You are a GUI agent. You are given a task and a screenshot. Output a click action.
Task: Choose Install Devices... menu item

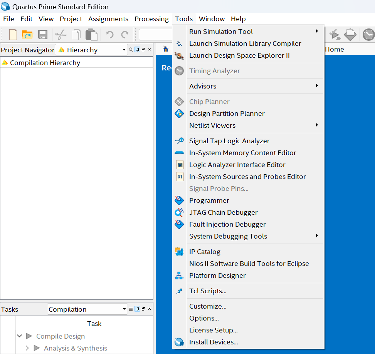point(248,342)
